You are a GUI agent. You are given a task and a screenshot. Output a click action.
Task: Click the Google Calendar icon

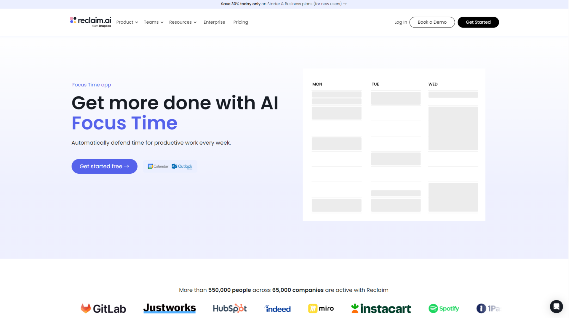coord(158,166)
